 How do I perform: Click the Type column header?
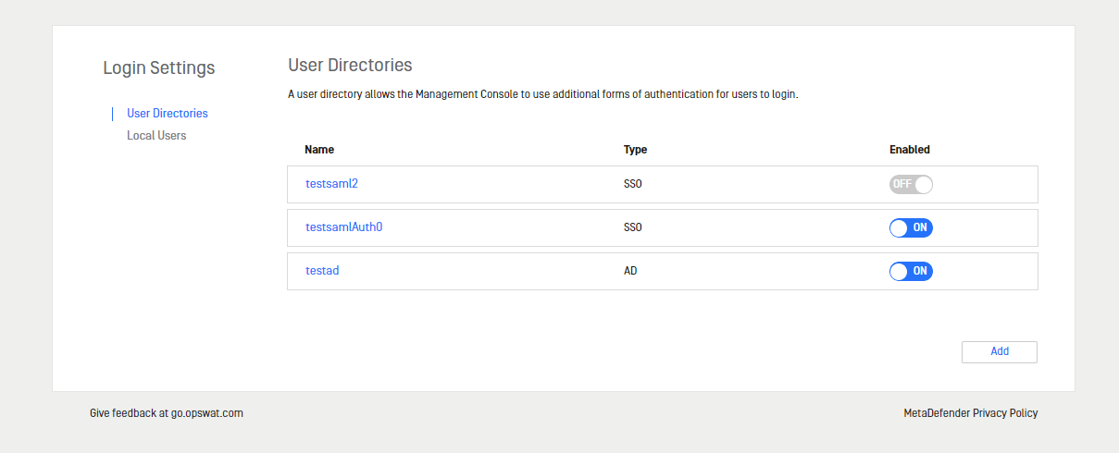point(635,150)
